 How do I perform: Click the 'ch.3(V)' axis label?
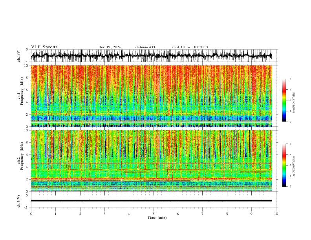pos(19,201)
